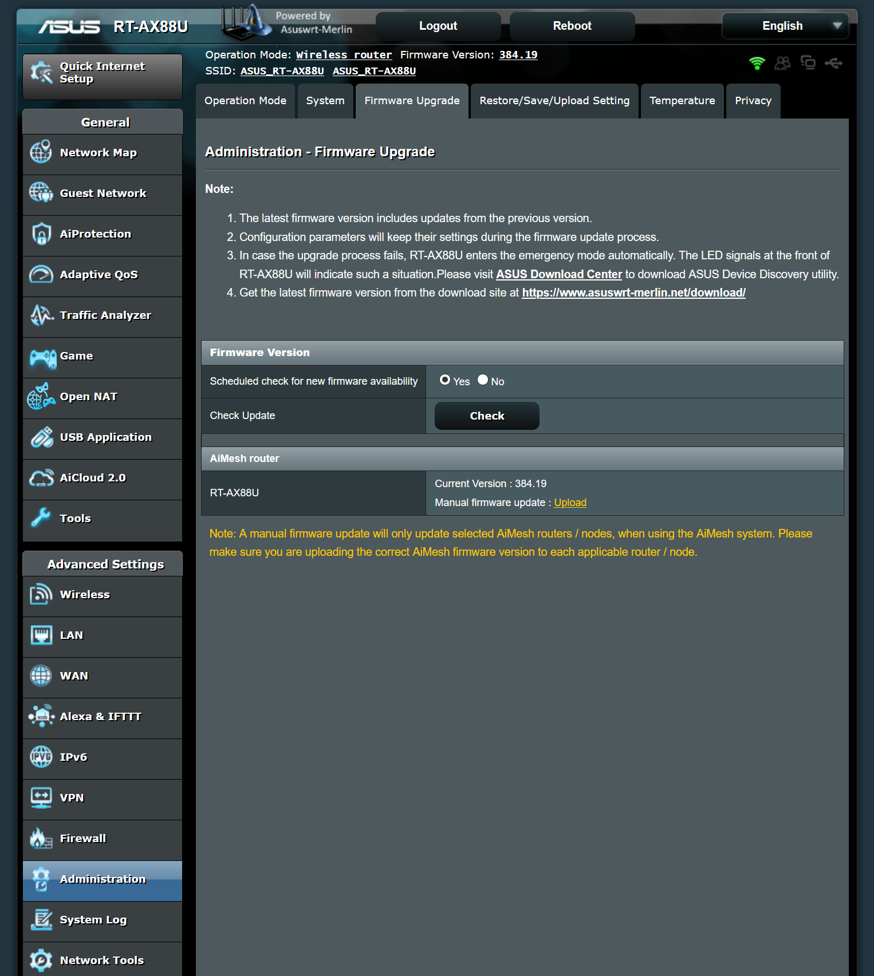874x976 pixels.
Task: Click the WAN globe icon
Action: 41,675
